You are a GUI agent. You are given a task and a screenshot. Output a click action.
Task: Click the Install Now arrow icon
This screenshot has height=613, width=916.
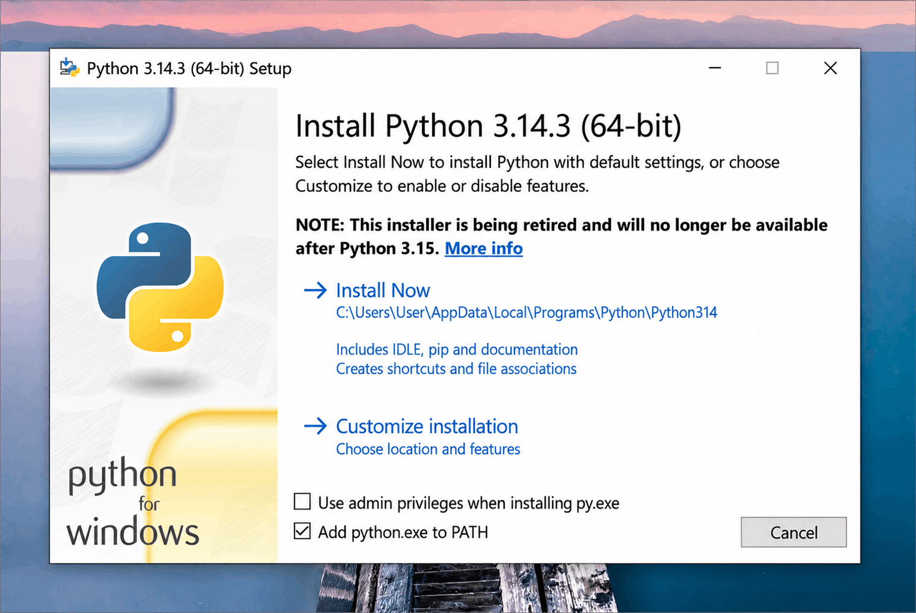tap(315, 290)
